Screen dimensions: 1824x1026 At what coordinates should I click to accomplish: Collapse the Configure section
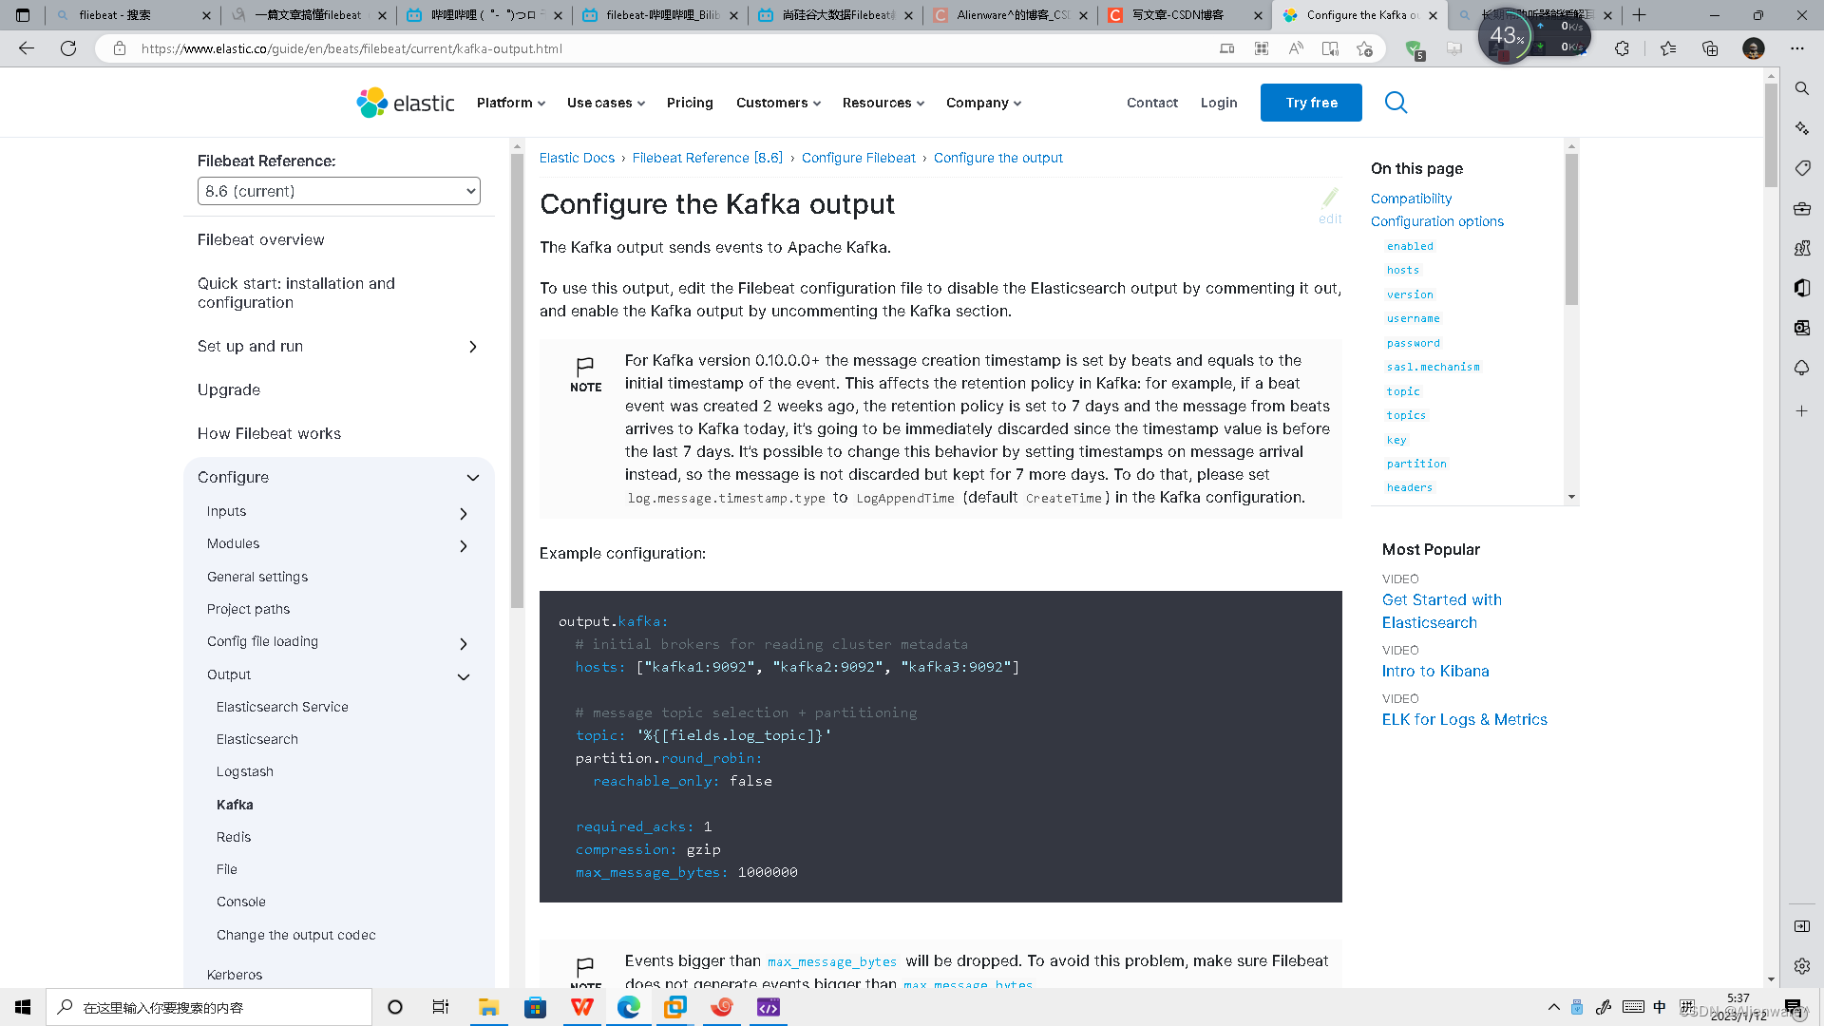tap(472, 478)
